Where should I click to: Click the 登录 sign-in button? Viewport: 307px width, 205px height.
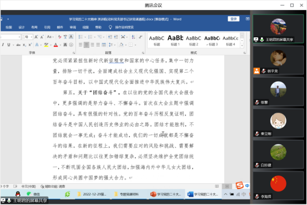tap(234, 19)
